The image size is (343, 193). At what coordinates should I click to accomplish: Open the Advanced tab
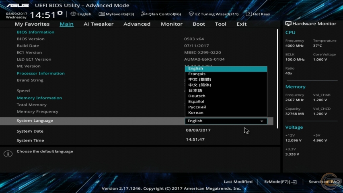[x=137, y=24]
